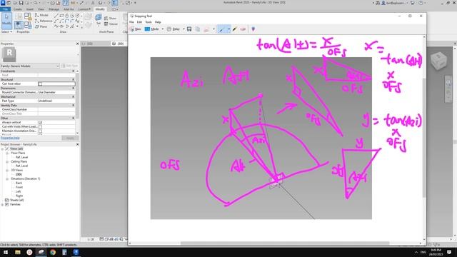457x257 pixels.
Task: Collapse the Constraints property group
Action: point(73,71)
